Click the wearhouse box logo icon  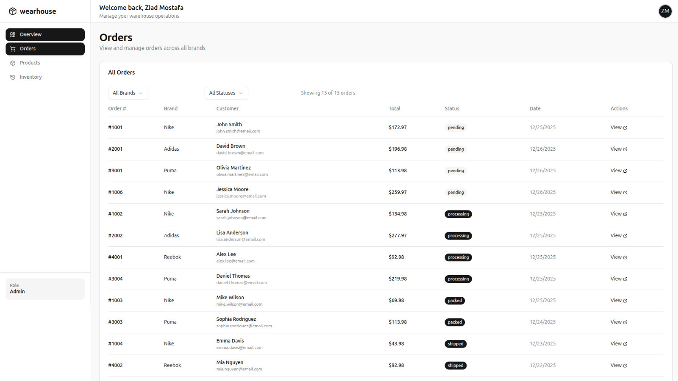coord(12,11)
